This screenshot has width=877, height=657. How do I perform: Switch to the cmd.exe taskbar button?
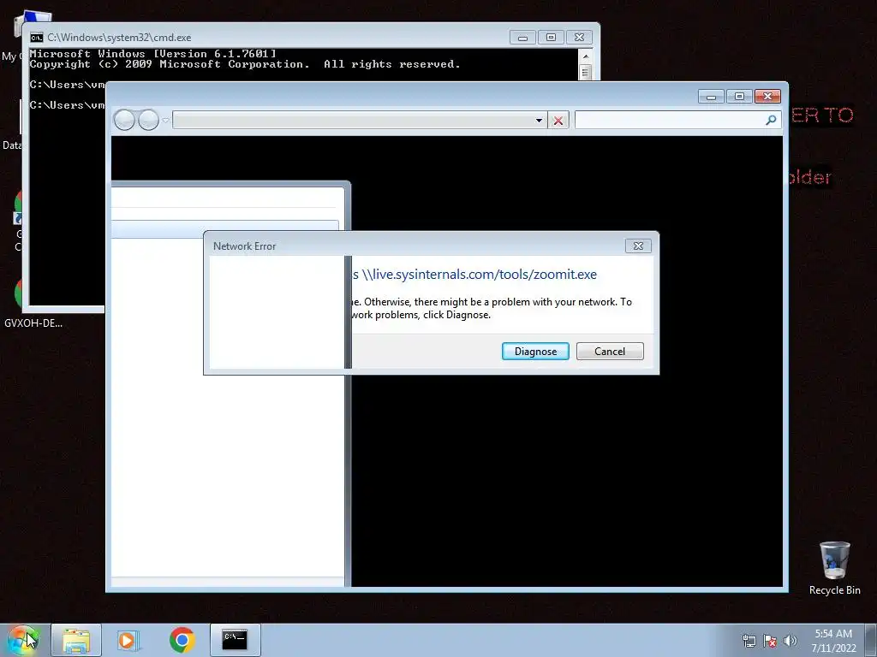pos(235,640)
